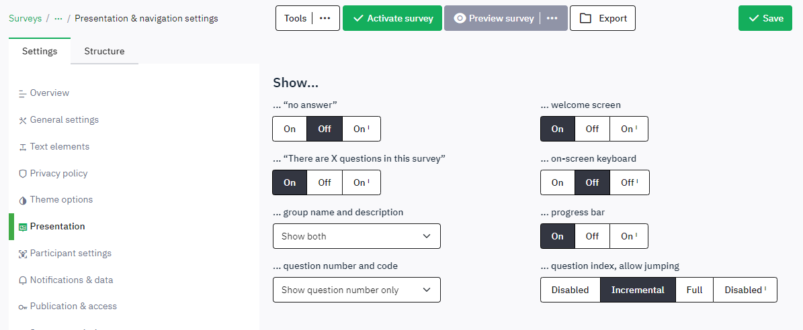
Task: Open the Tools more-options ellipsis
Action: click(x=325, y=18)
